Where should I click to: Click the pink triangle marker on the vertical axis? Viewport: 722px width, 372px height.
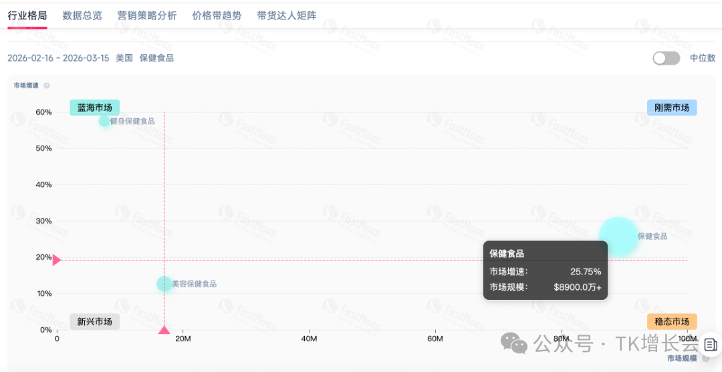(56, 260)
